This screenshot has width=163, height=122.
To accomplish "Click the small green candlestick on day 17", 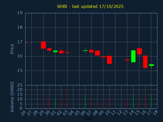I will (x=151, y=65).
